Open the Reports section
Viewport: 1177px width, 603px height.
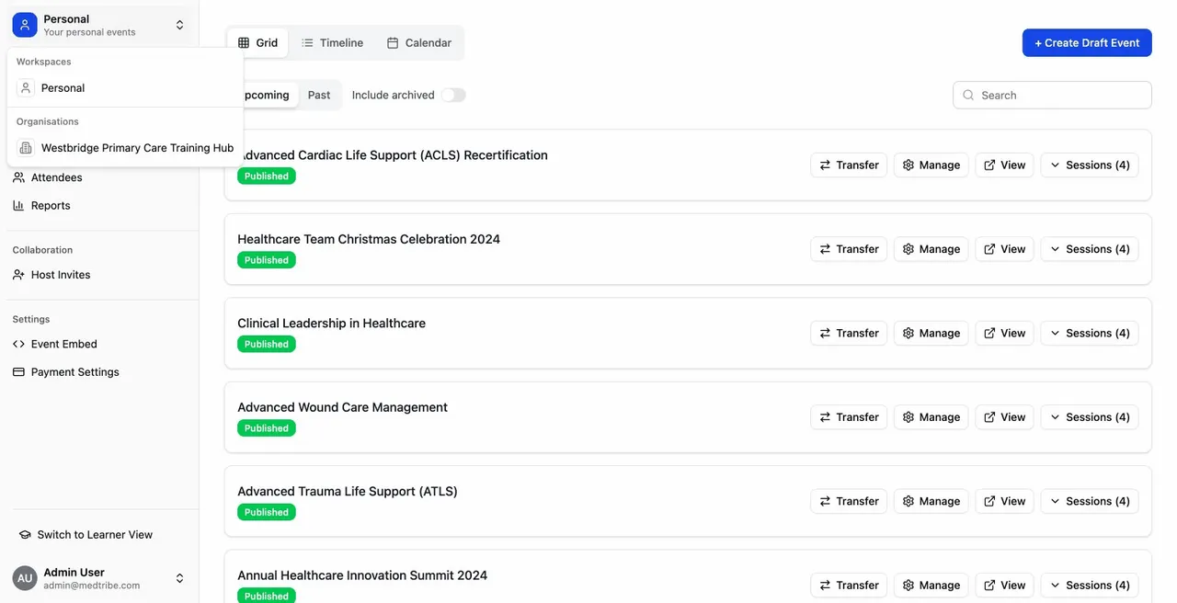tap(51, 205)
